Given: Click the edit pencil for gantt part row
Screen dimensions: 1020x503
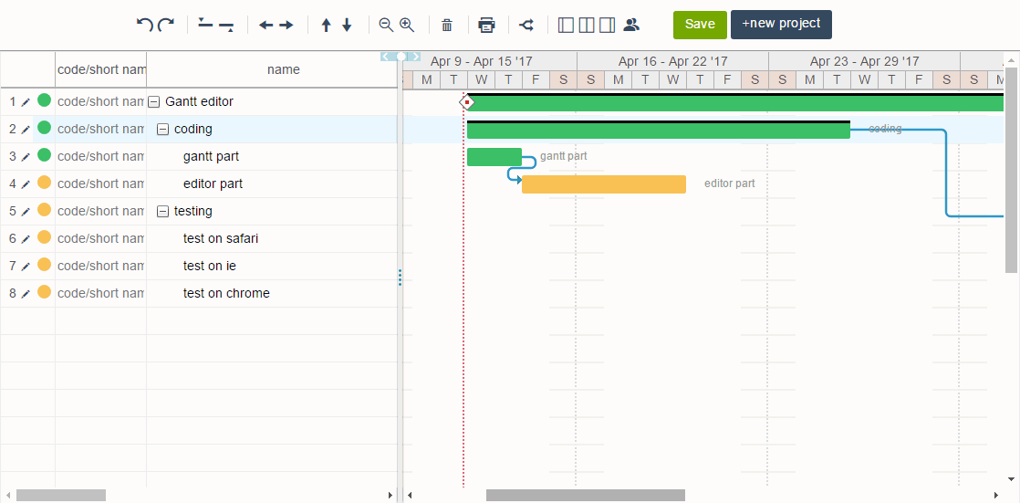Looking at the screenshot, I should tap(26, 157).
